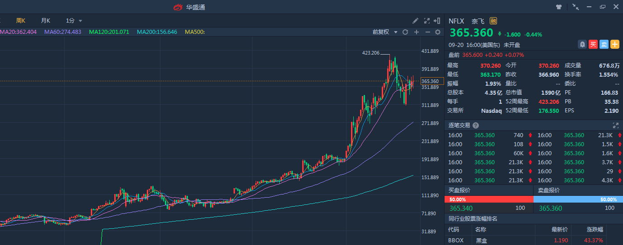Open the pencil drawing tool

(416, 21)
